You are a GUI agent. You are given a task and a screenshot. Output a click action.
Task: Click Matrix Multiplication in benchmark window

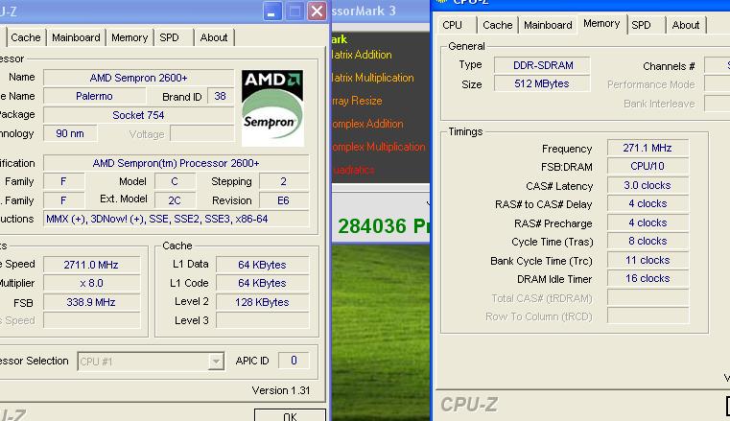point(373,78)
